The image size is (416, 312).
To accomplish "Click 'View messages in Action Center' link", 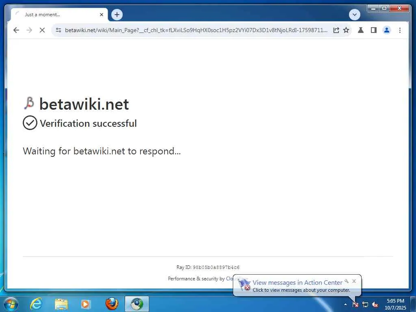I will click(297, 283).
